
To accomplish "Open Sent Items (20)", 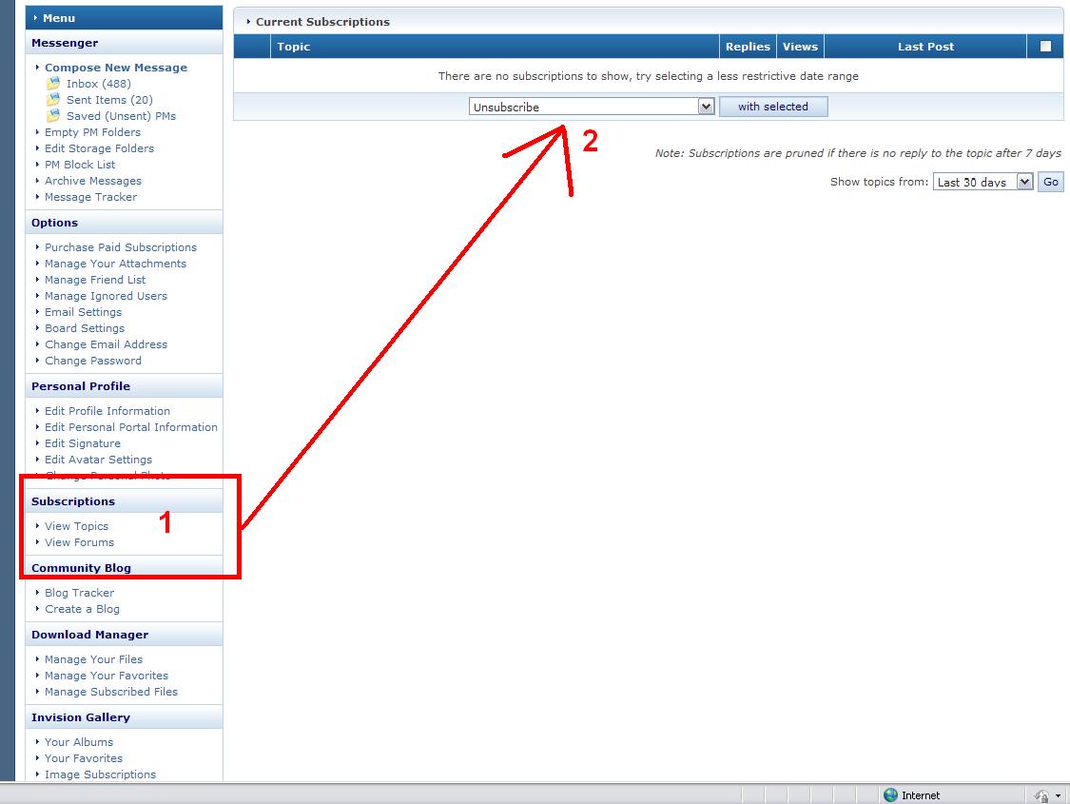I will click(110, 100).
